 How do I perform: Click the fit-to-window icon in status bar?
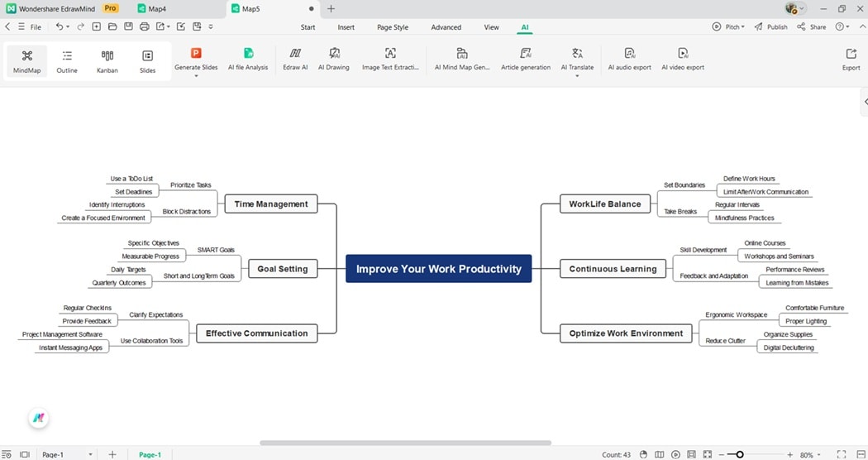708,454
